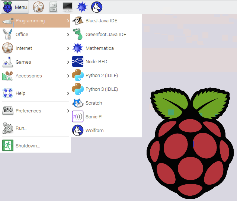Screen dimensions: 237x201
Task: Click the Wolfram wolf icon in submenu
Action: coord(78,130)
